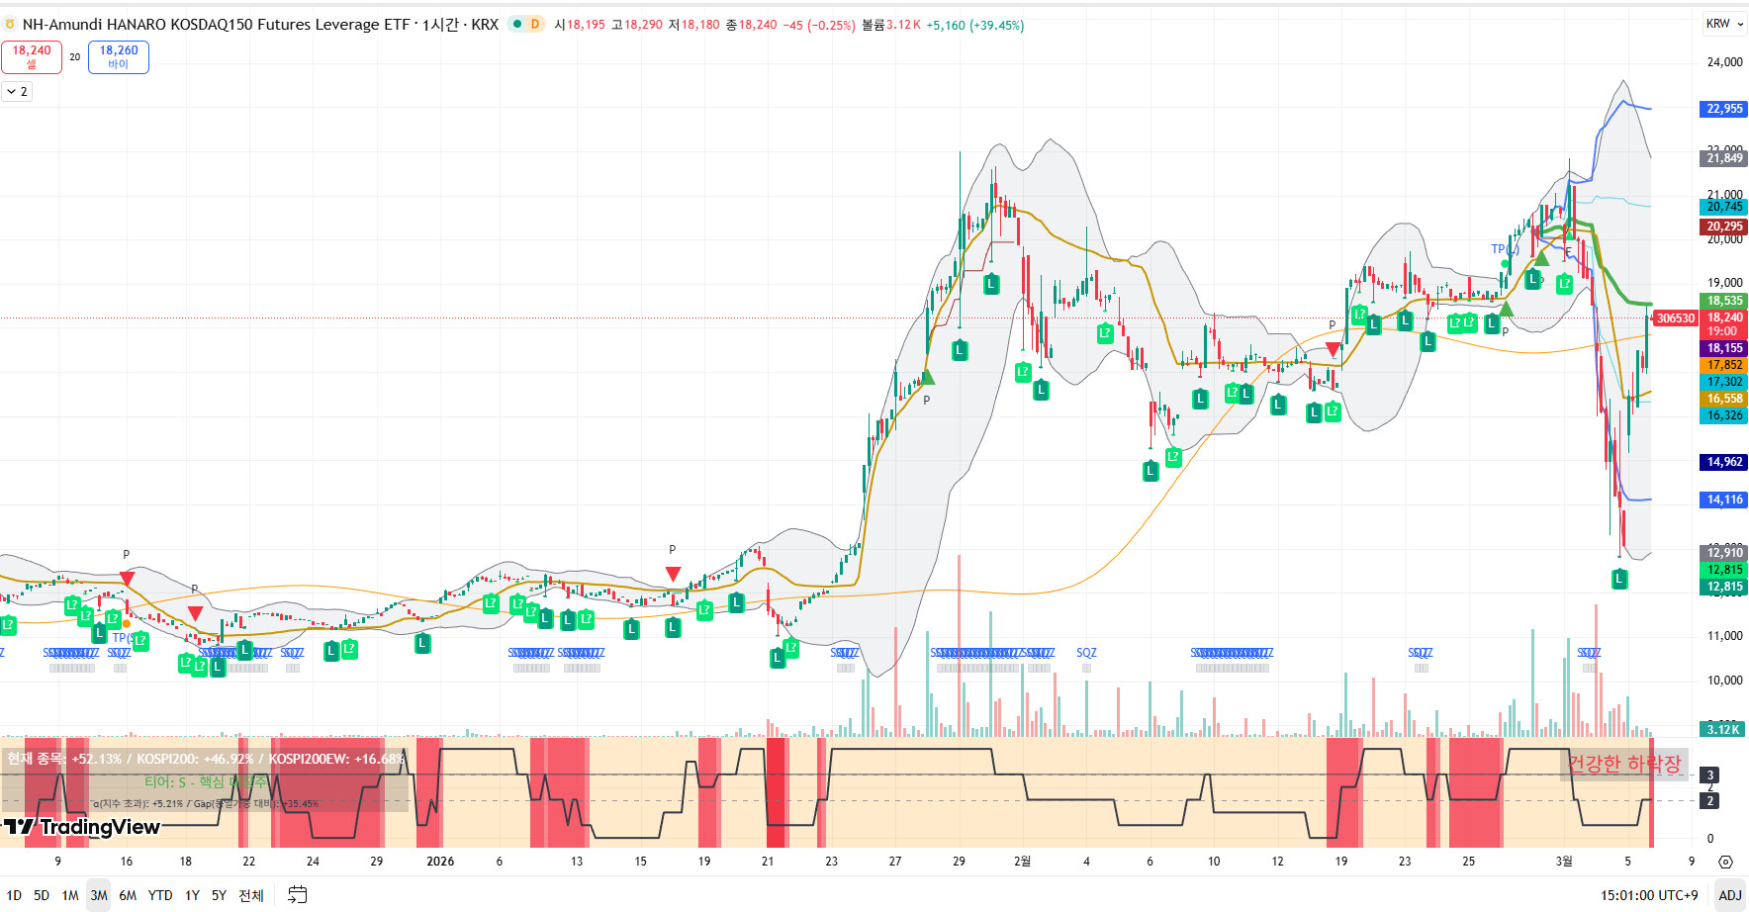Click the green market status dot
1749x912 pixels.
coord(517,25)
